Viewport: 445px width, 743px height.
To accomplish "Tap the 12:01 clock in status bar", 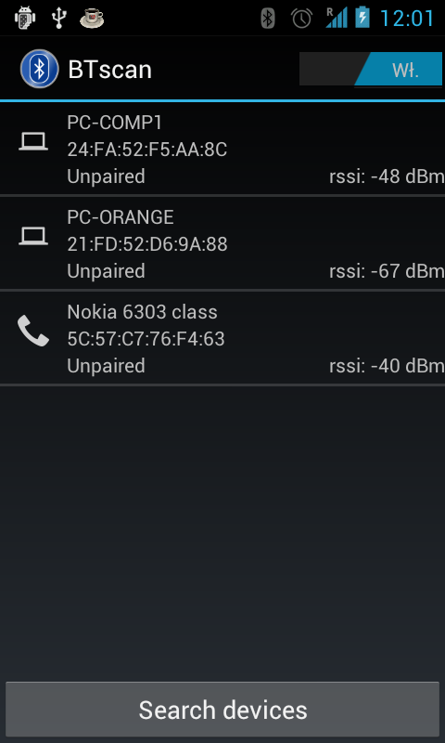I will point(407,18).
